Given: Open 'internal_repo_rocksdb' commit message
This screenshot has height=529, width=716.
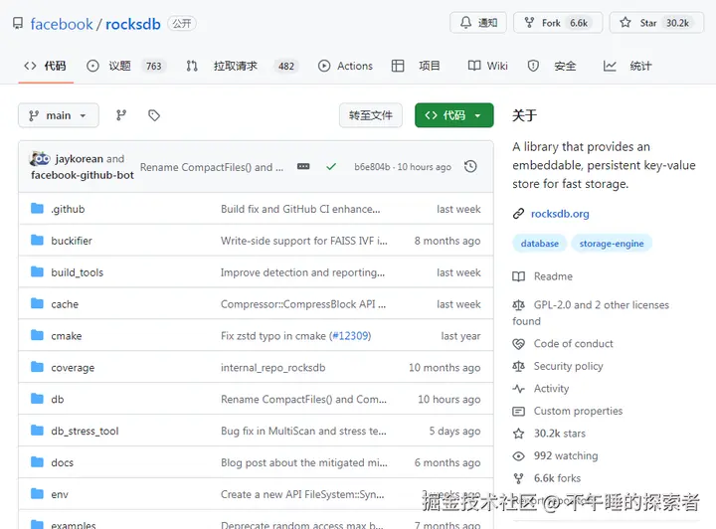Looking at the screenshot, I should (x=273, y=368).
